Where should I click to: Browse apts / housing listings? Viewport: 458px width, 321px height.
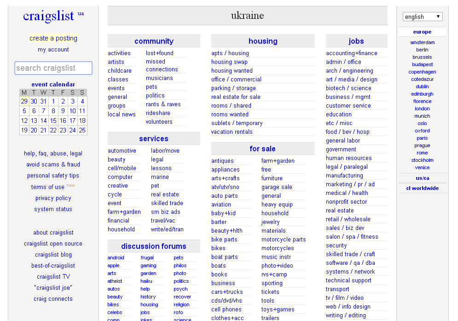pyautogui.click(x=230, y=53)
